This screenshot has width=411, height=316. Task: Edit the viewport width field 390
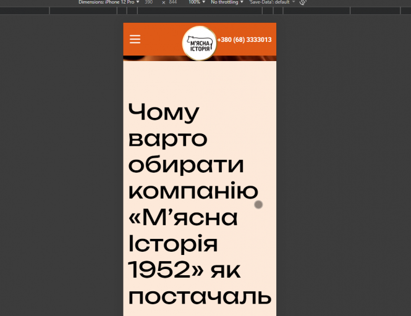[149, 2]
